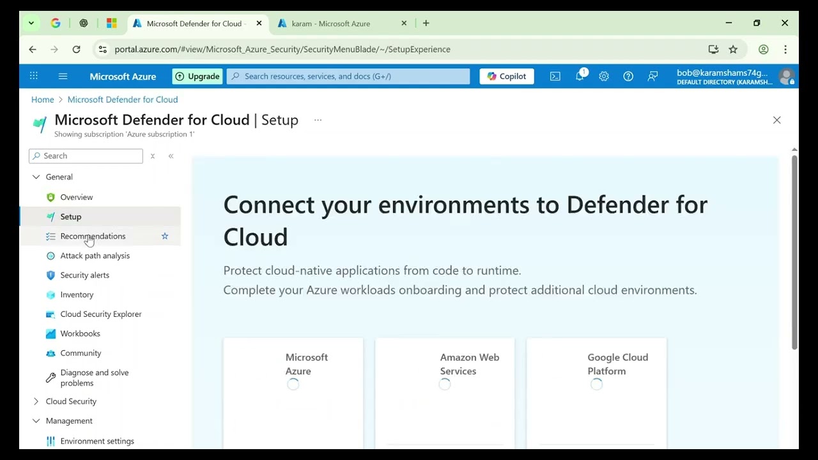Screen dimensions: 818x460
Task: Go back in the browser
Action: pos(33,49)
